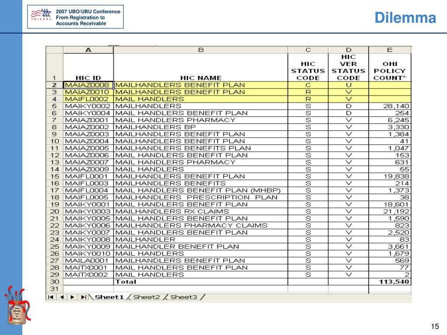This screenshot has height=335, width=447.
Task: Click policy count 18,601
Action: [x=390, y=204]
